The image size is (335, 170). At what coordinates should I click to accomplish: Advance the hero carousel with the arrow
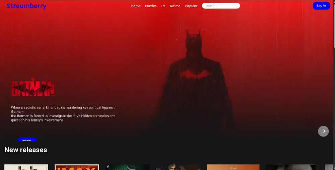[x=323, y=131]
